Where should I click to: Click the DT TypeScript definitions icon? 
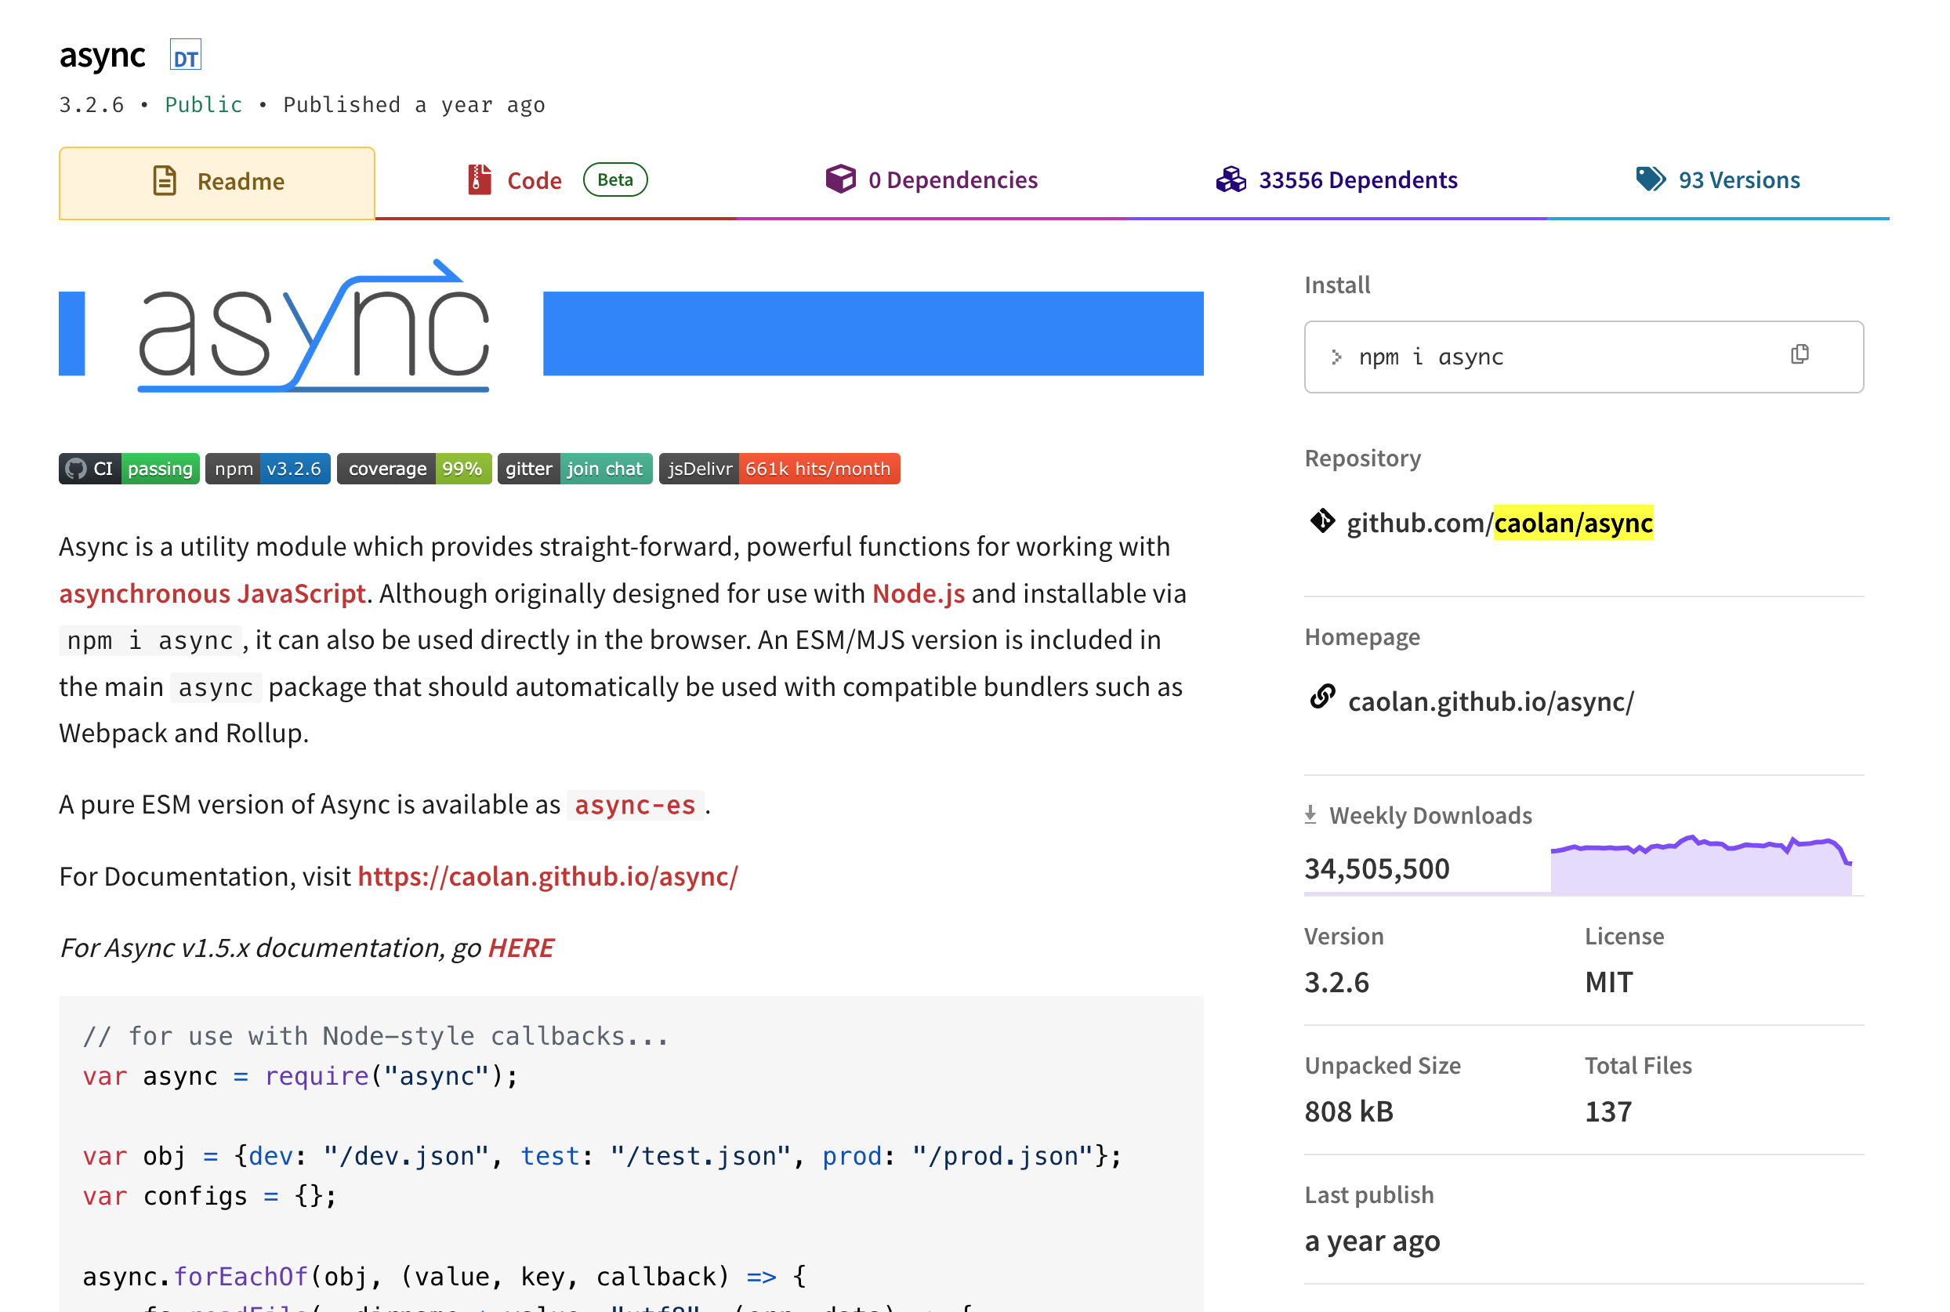tap(185, 56)
